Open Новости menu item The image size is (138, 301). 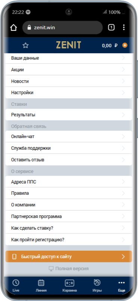69,81
